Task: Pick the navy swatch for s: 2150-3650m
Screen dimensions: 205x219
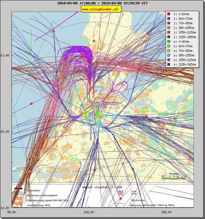Action: tap(169, 65)
